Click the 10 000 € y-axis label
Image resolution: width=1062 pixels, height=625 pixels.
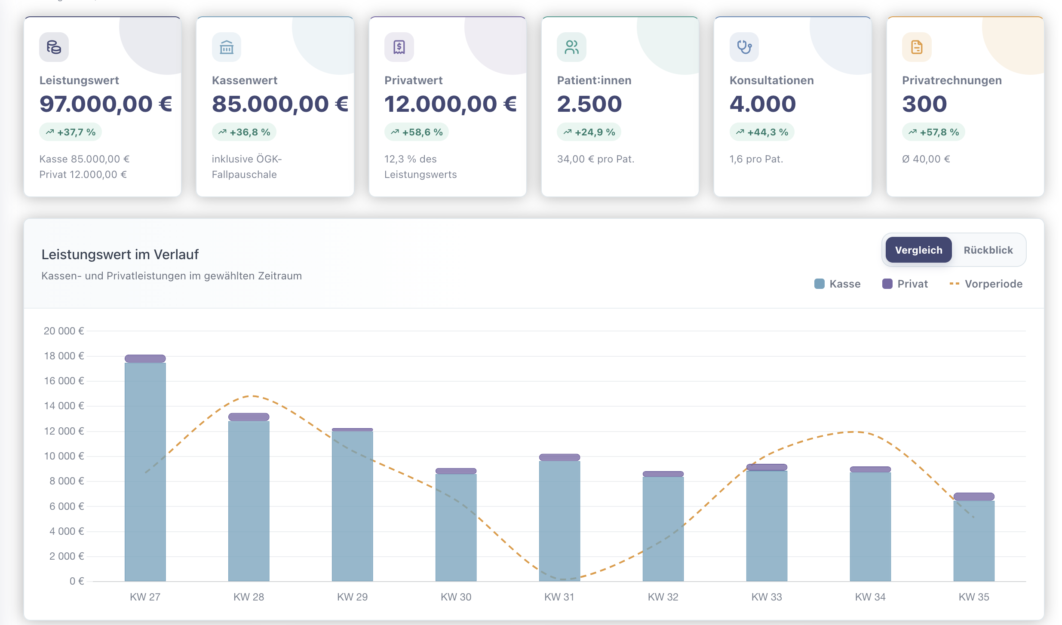coord(64,456)
